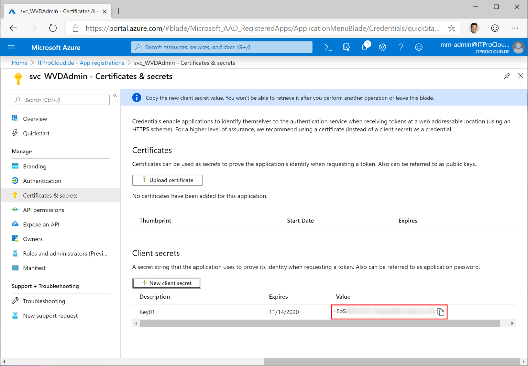Open the Overview menu item
Screen dimensions: 528x366
point(35,119)
